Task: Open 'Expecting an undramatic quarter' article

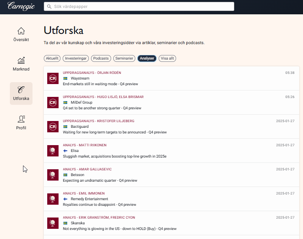Action: click(100, 181)
